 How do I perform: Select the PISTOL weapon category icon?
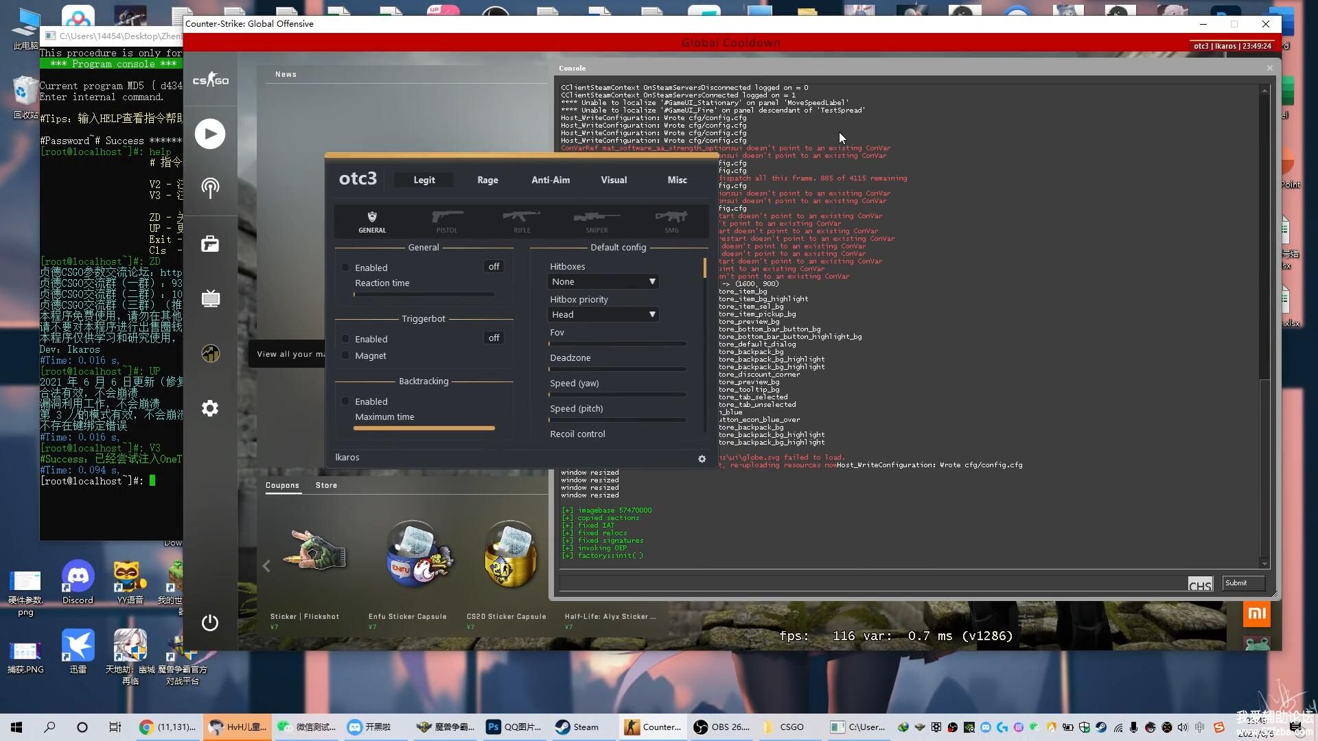tap(447, 222)
